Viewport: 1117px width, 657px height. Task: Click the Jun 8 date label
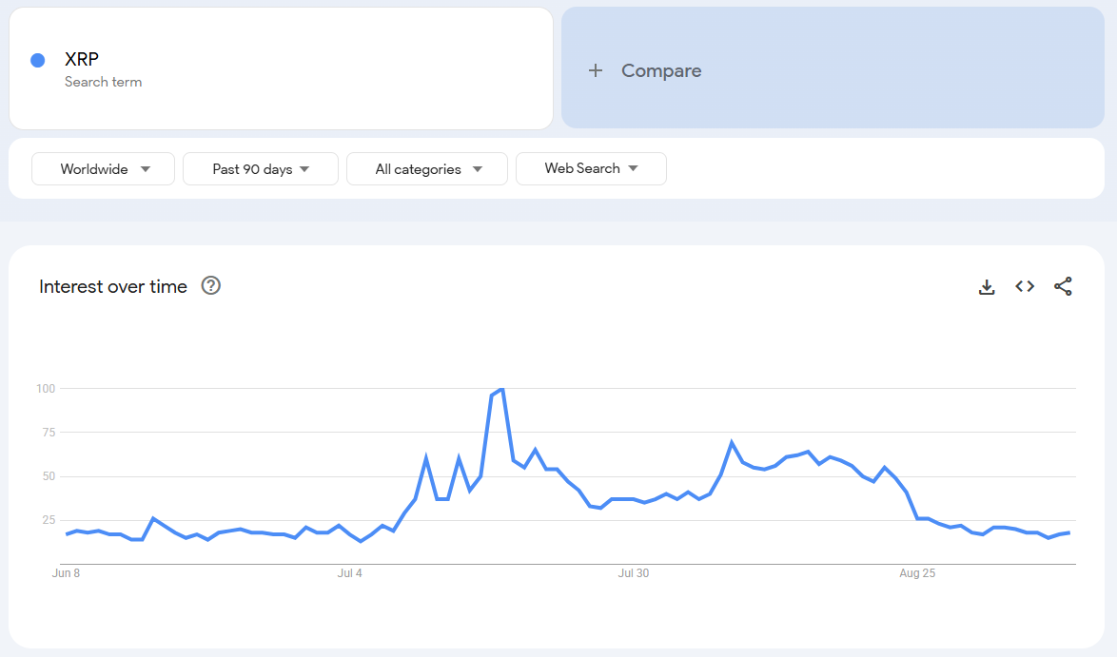coord(65,573)
